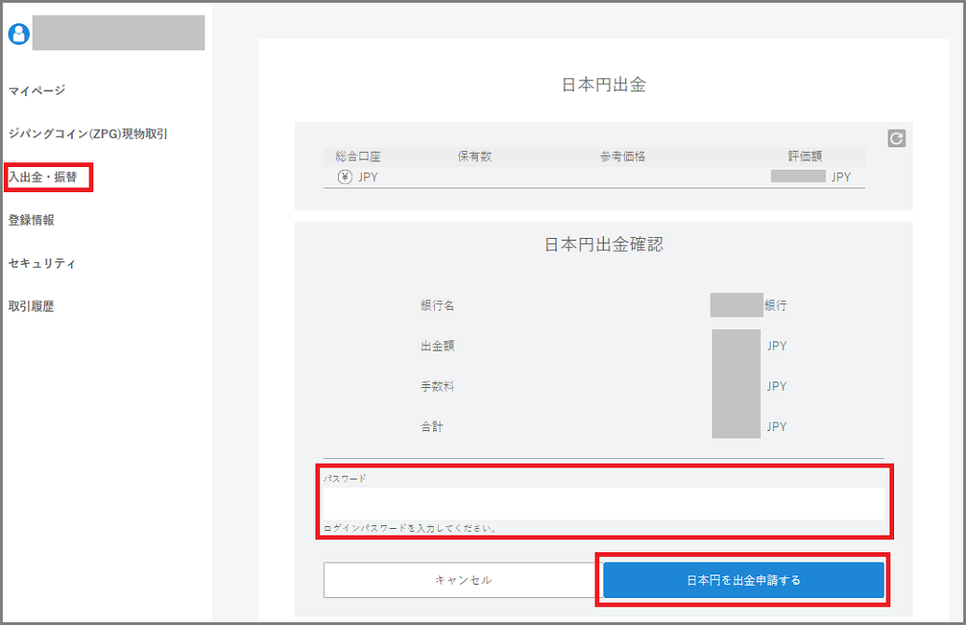Refresh the balance table
This screenshot has height=625, width=966.
(x=896, y=139)
